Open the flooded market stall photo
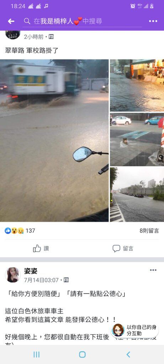Image resolution: width=164 pixels, height=364 pixels. point(137,85)
